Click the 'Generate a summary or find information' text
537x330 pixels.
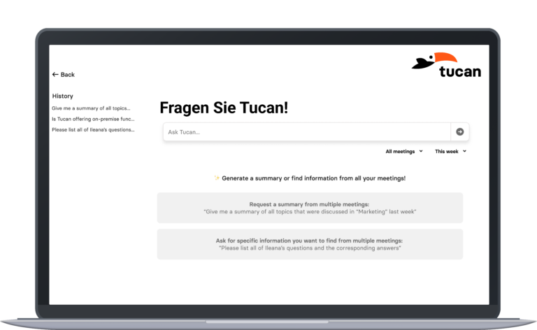coord(313,178)
